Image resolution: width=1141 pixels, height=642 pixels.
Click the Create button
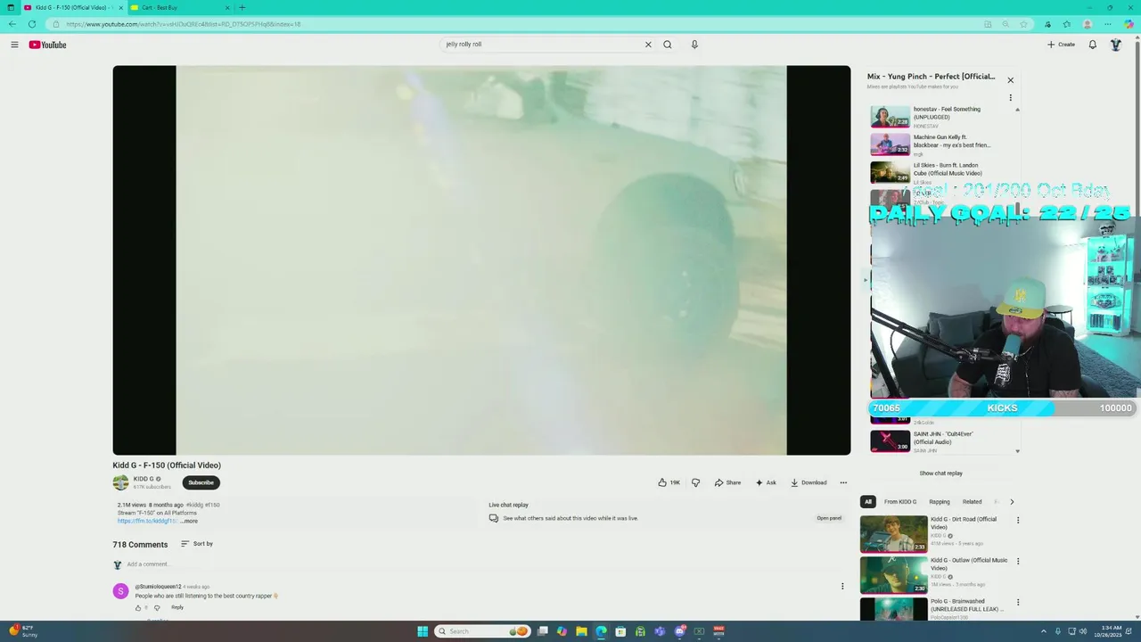(1061, 45)
